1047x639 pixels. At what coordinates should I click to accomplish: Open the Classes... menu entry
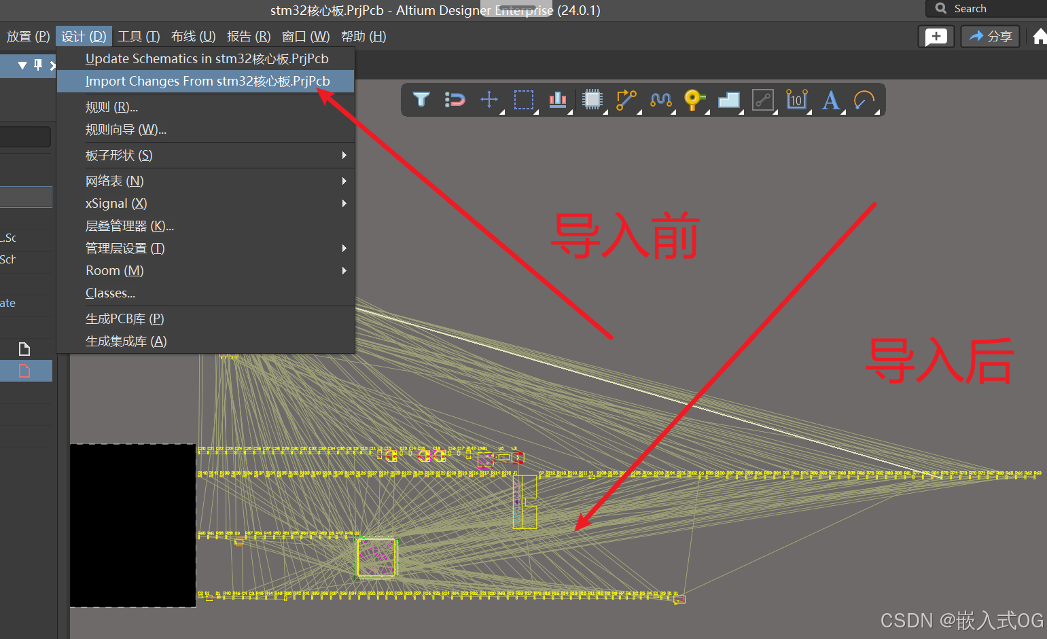[206, 293]
